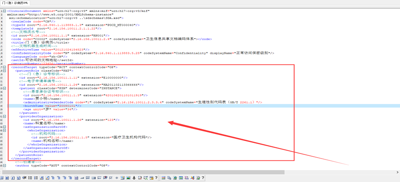Screen dimensions: 400x182
Task: Click the effectiveTime value line
Action: coord(50,49)
